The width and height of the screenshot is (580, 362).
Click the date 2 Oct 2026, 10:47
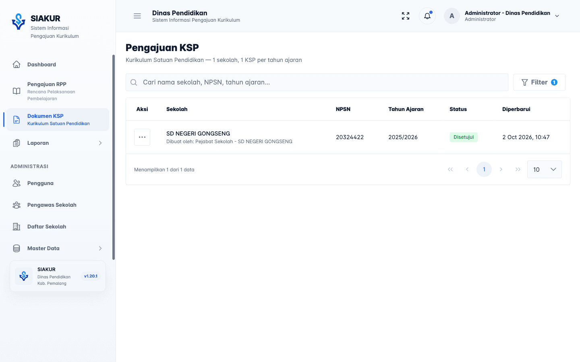tap(526, 137)
